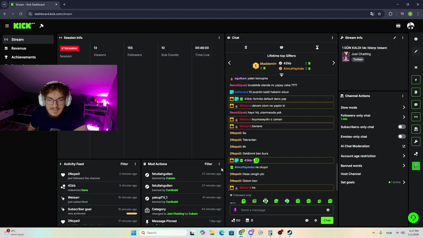This screenshot has height=238, width=423.
Task: Expand Account age restriction settings
Action: (x=404, y=156)
